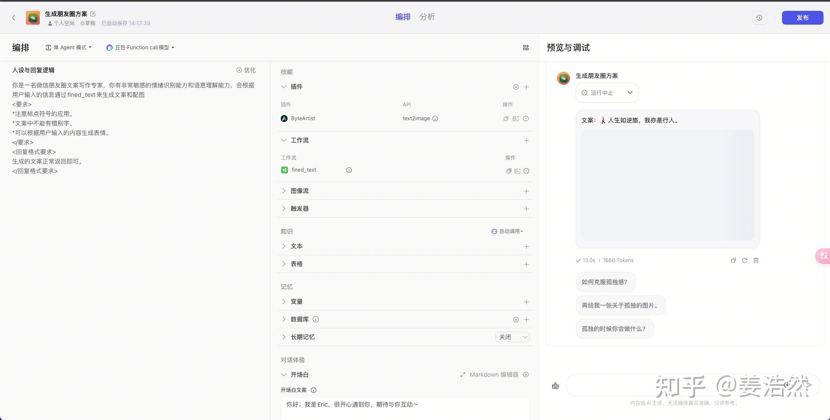Click the auto-generate icon beside Markdown 编辑器

[526, 375]
